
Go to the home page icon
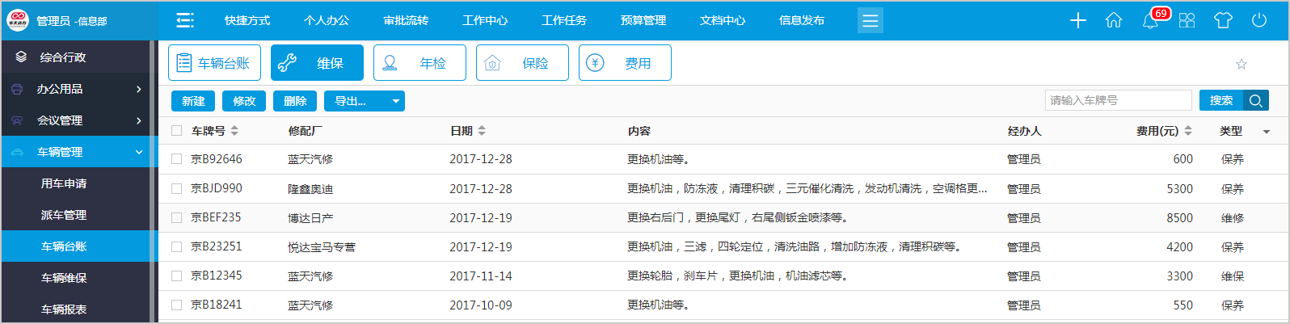[1114, 20]
